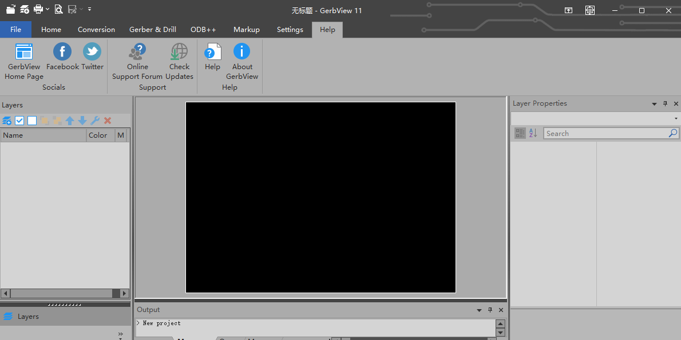Switch to the Gerber & Drill tab

[x=152, y=29]
